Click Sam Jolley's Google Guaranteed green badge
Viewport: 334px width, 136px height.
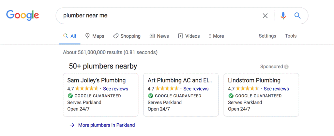[70, 96]
